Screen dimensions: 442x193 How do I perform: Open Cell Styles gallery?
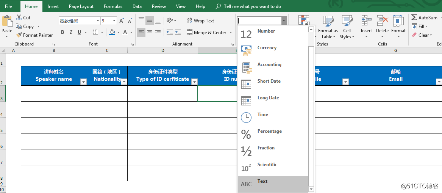coord(347,28)
